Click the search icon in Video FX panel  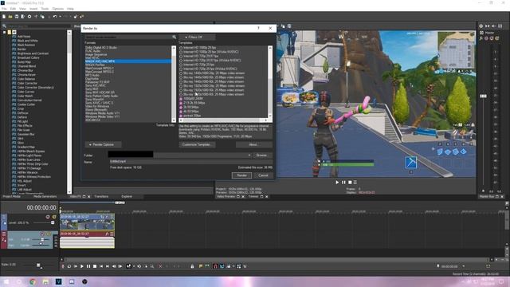click(4, 26)
